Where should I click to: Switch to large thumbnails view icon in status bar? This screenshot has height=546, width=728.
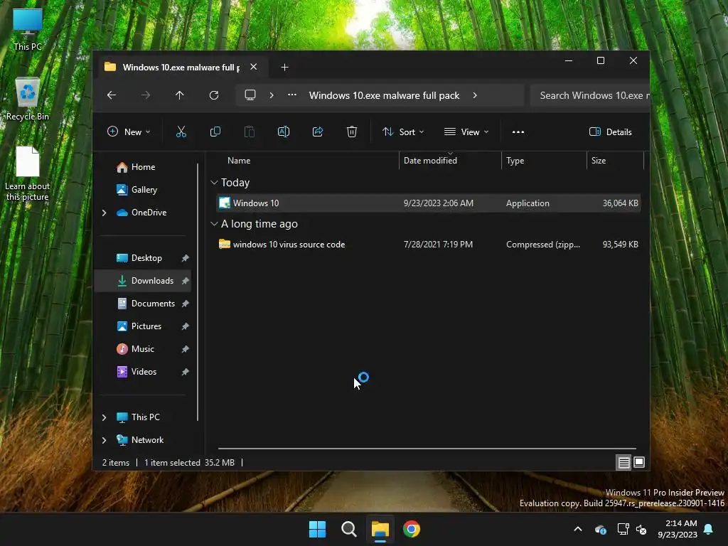point(639,462)
